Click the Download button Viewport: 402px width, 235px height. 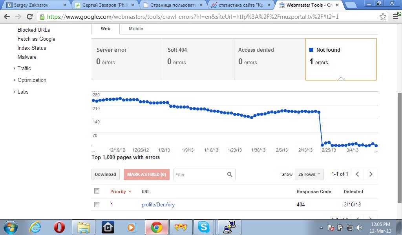(105, 174)
